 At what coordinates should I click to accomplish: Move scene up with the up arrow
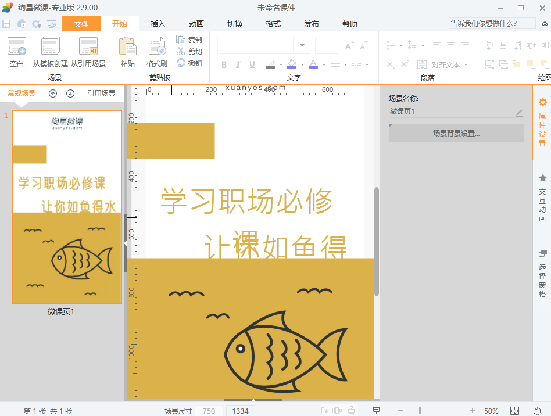pyautogui.click(x=53, y=94)
